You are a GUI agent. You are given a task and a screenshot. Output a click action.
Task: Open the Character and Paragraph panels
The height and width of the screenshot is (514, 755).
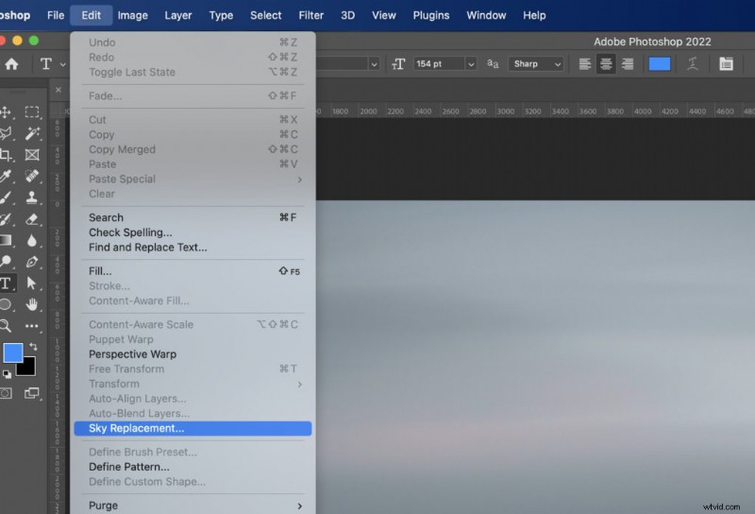tap(726, 64)
